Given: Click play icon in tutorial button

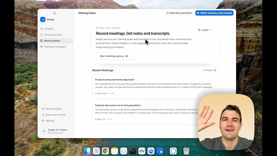Looking at the screenshot, I should click(x=198, y=13).
